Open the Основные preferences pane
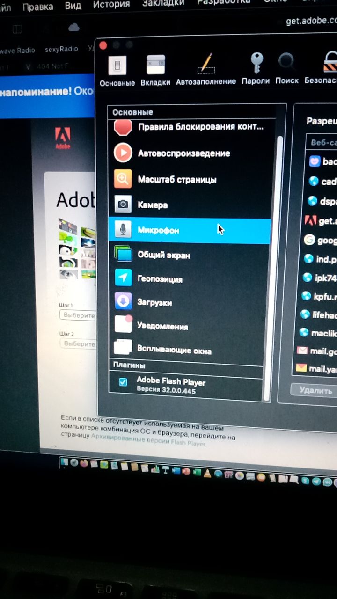This screenshot has height=599, width=337. tap(117, 71)
